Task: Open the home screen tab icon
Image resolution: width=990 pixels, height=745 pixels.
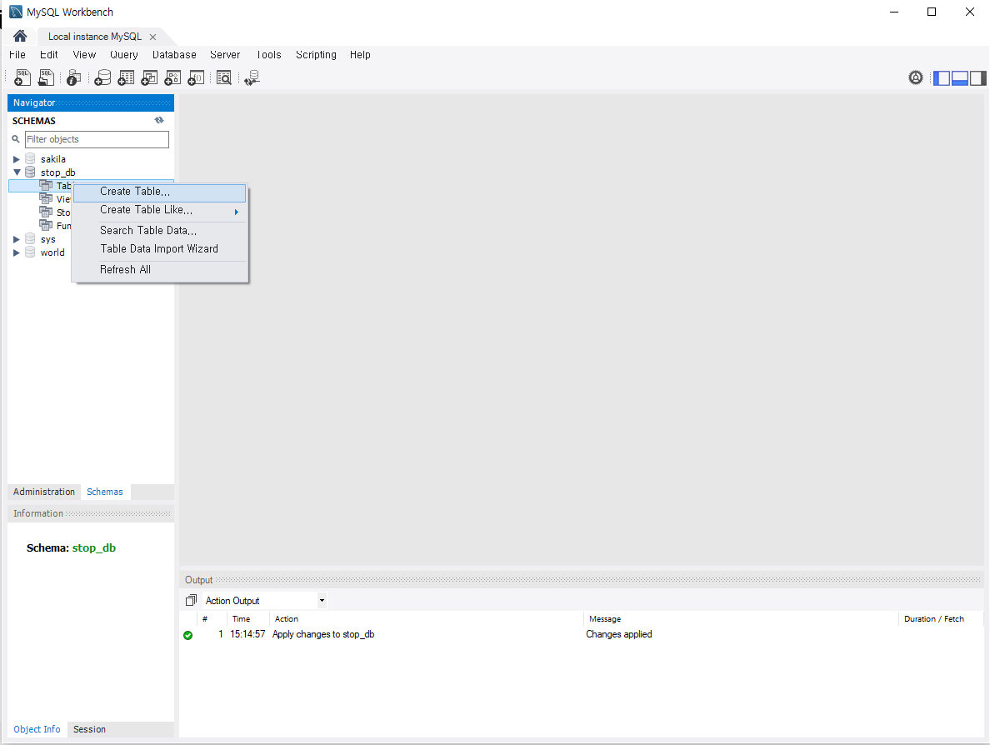Action: click(x=19, y=36)
